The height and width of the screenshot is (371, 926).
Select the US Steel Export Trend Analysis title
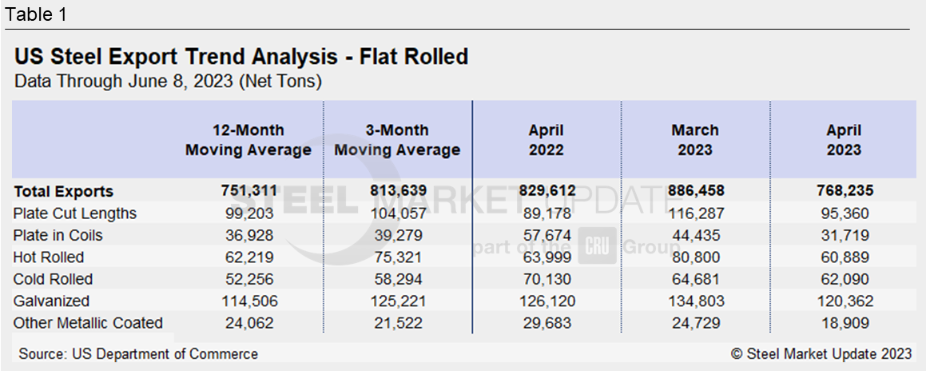pos(241,58)
